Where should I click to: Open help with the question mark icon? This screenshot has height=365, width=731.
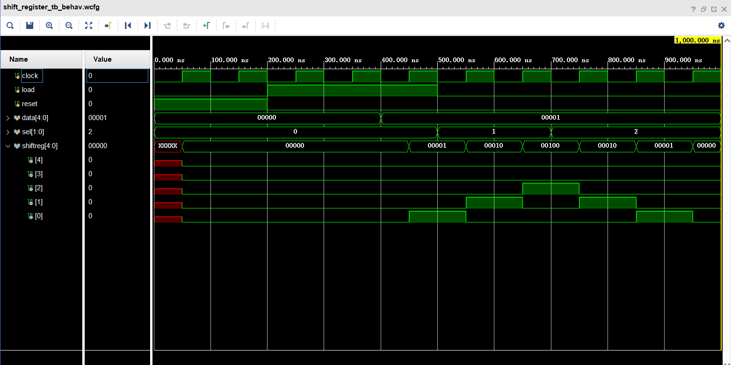[694, 9]
